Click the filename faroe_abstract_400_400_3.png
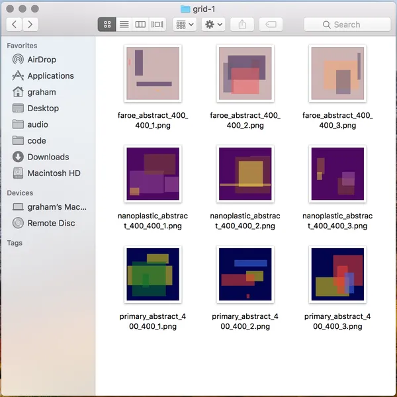Image resolution: width=397 pixels, height=397 pixels. click(x=337, y=120)
